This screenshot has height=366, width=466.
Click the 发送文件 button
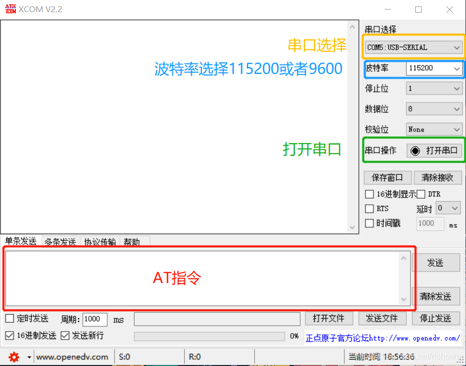(x=382, y=318)
